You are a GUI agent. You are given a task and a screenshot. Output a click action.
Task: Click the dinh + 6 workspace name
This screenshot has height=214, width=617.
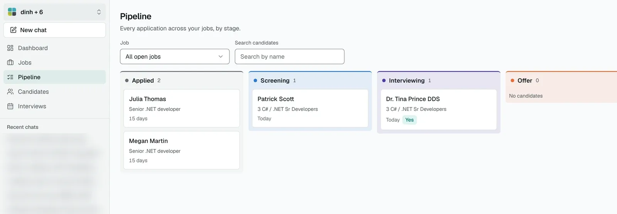click(32, 12)
